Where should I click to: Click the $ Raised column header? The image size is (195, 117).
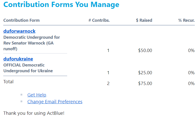coord(144,20)
